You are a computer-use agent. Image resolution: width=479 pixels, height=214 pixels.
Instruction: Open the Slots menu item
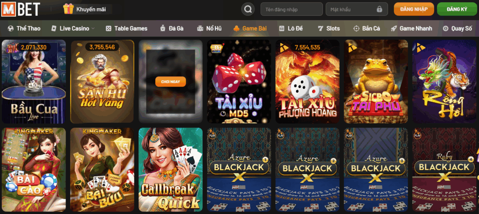329,28
